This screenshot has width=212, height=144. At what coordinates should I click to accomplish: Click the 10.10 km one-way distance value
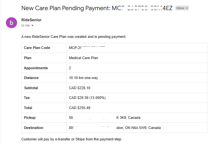click(x=83, y=78)
